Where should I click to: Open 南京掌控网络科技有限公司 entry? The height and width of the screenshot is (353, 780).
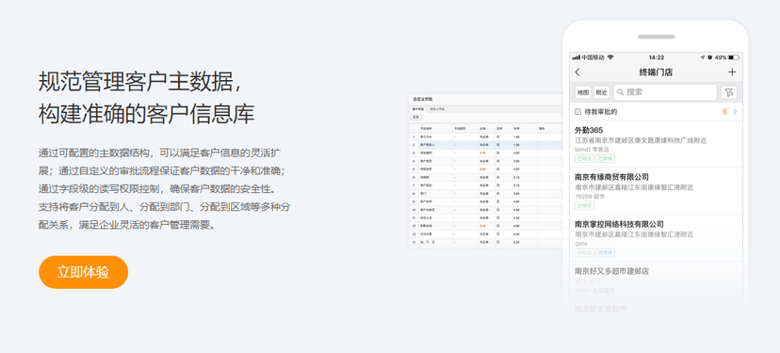(x=656, y=238)
